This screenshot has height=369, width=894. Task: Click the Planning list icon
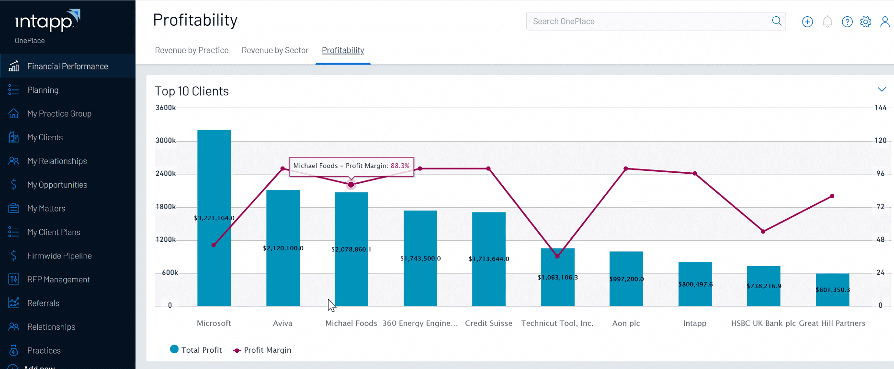14,90
